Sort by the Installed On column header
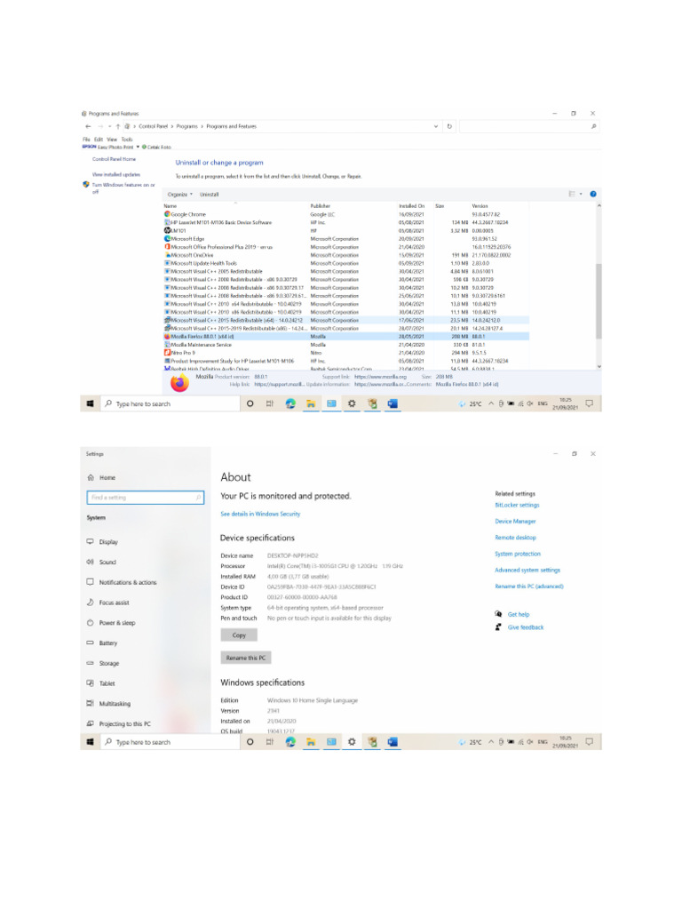 point(411,206)
